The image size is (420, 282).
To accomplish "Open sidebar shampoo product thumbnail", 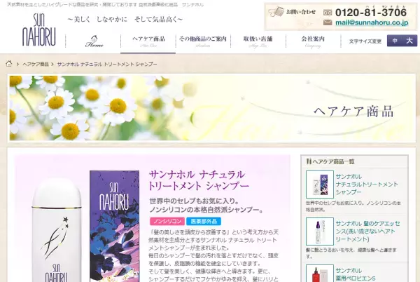I will pos(320,184).
